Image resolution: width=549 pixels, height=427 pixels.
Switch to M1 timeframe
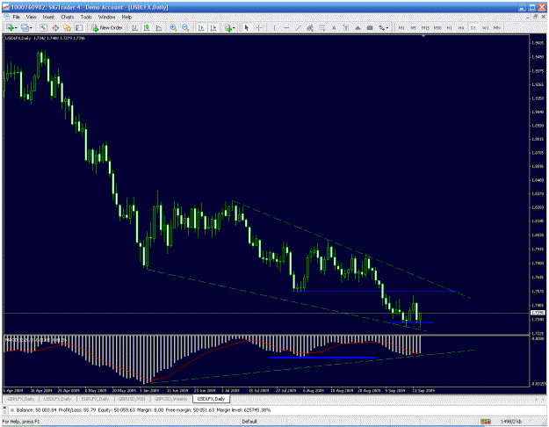click(x=401, y=27)
